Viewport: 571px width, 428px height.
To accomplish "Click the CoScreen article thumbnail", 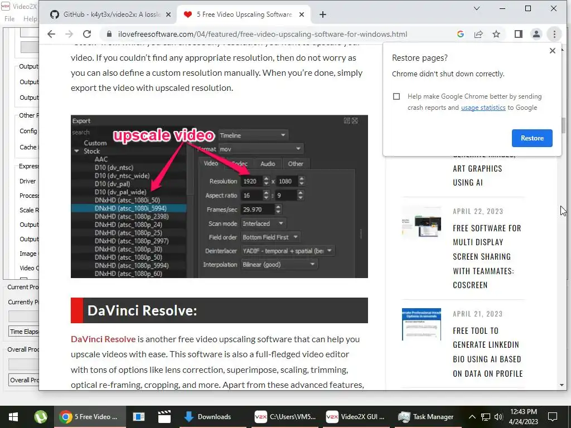I will tap(422, 222).
